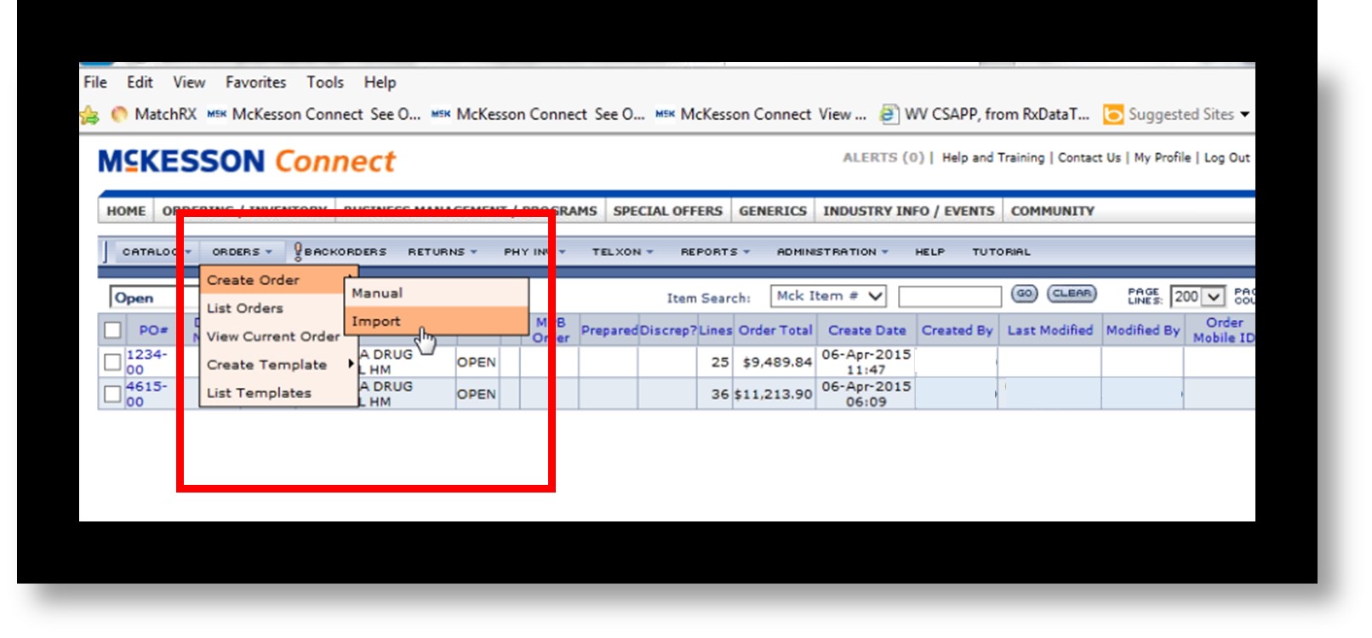Go to the HOME tab
Screen dimensions: 1372x638
126,211
